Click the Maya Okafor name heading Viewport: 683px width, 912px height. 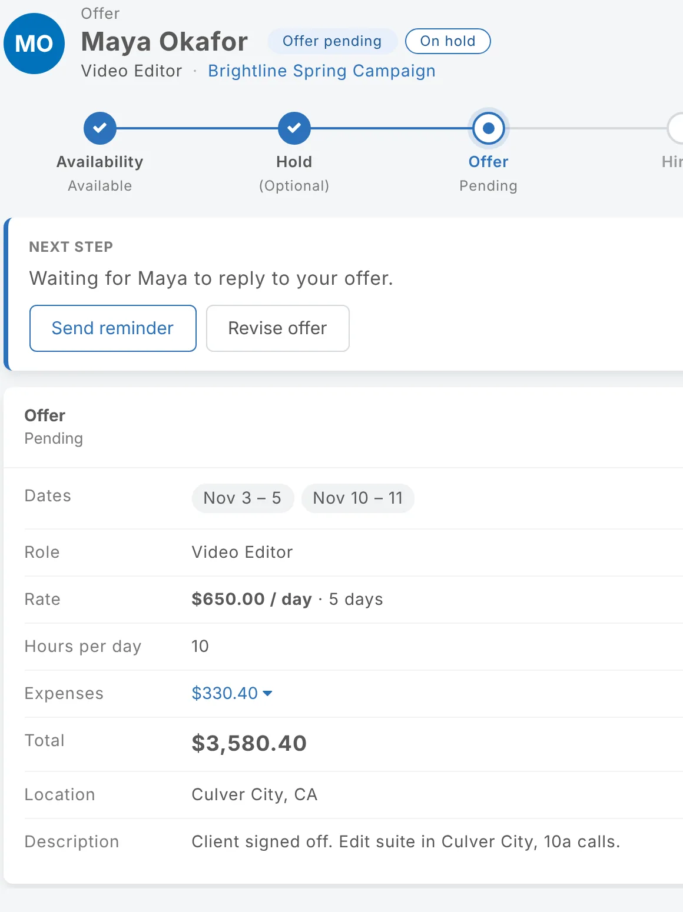tap(164, 42)
